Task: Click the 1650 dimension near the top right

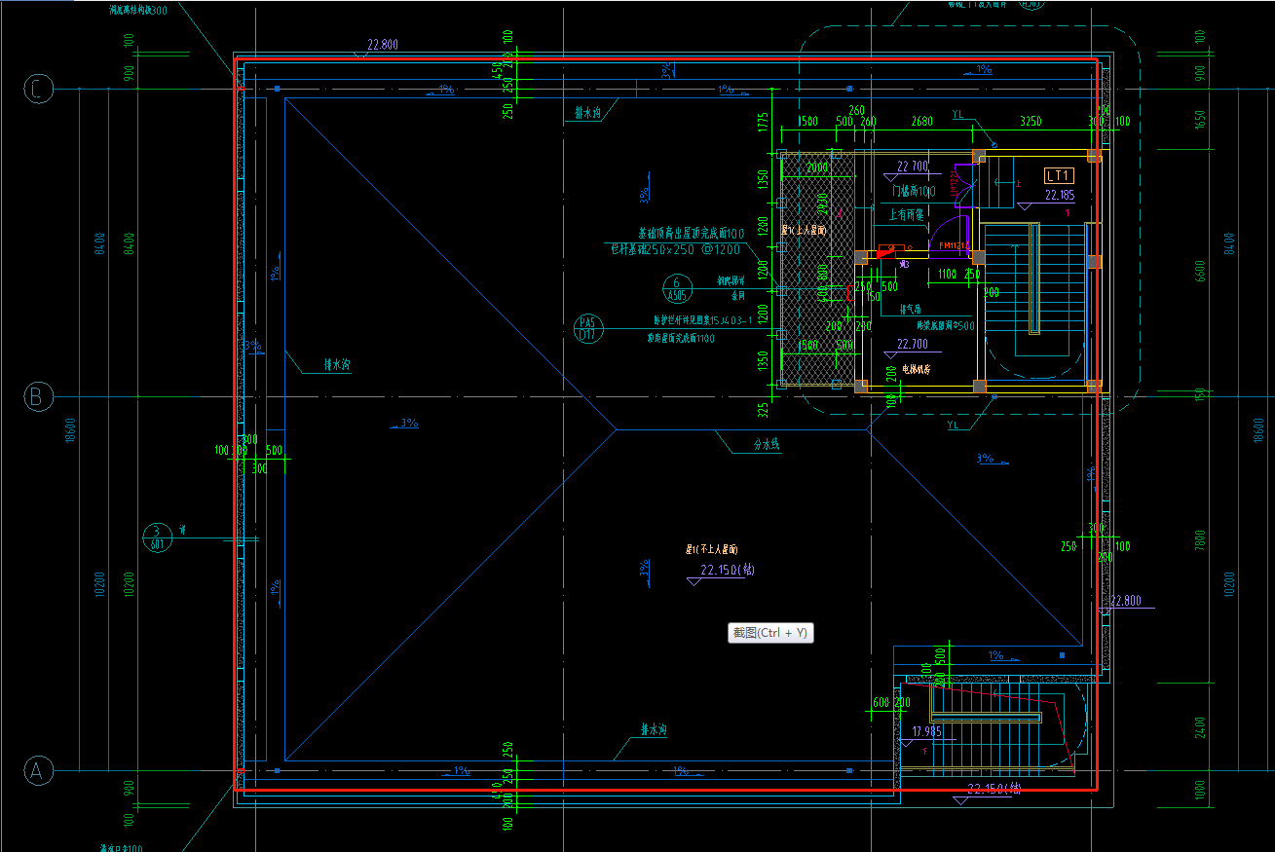Action: pyautogui.click(x=1201, y=121)
